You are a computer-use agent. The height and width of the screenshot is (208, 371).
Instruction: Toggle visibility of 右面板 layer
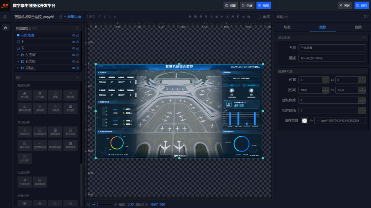pos(73,61)
